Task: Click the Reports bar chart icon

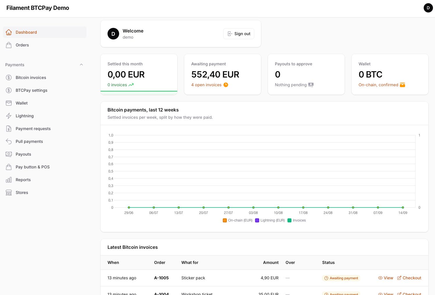Action: point(9,180)
